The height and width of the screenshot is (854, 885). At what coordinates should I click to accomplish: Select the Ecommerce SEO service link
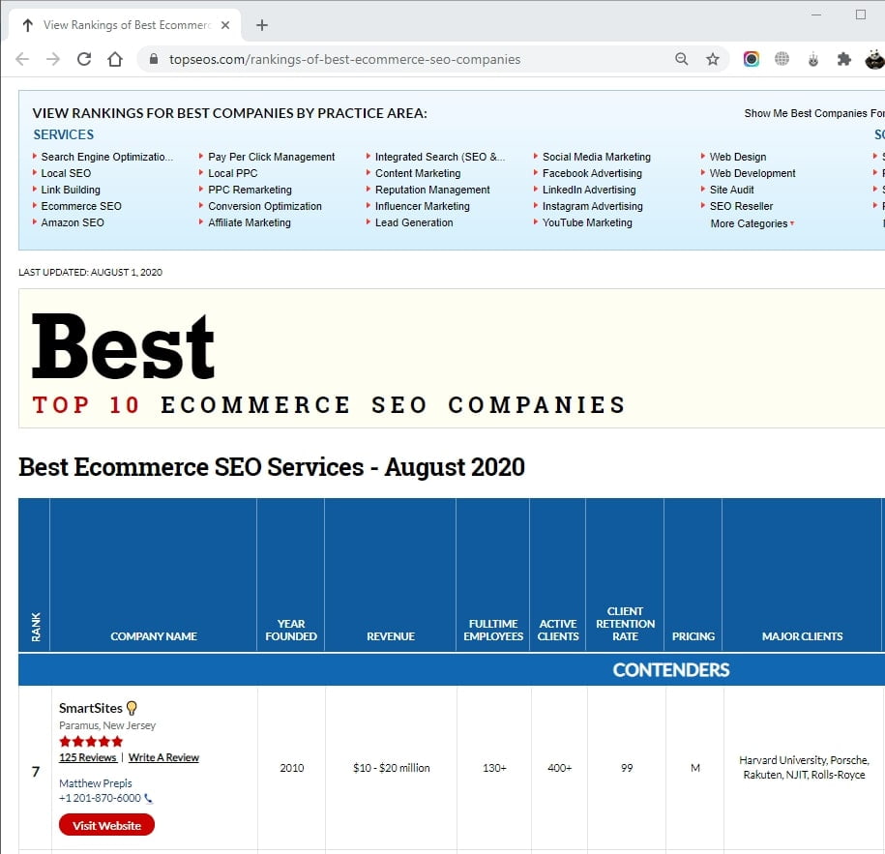[x=81, y=206]
